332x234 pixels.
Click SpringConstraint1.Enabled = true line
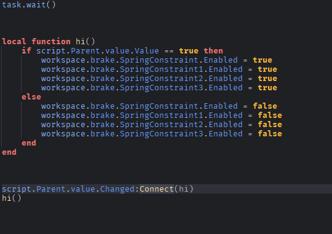pyautogui.click(x=159, y=69)
